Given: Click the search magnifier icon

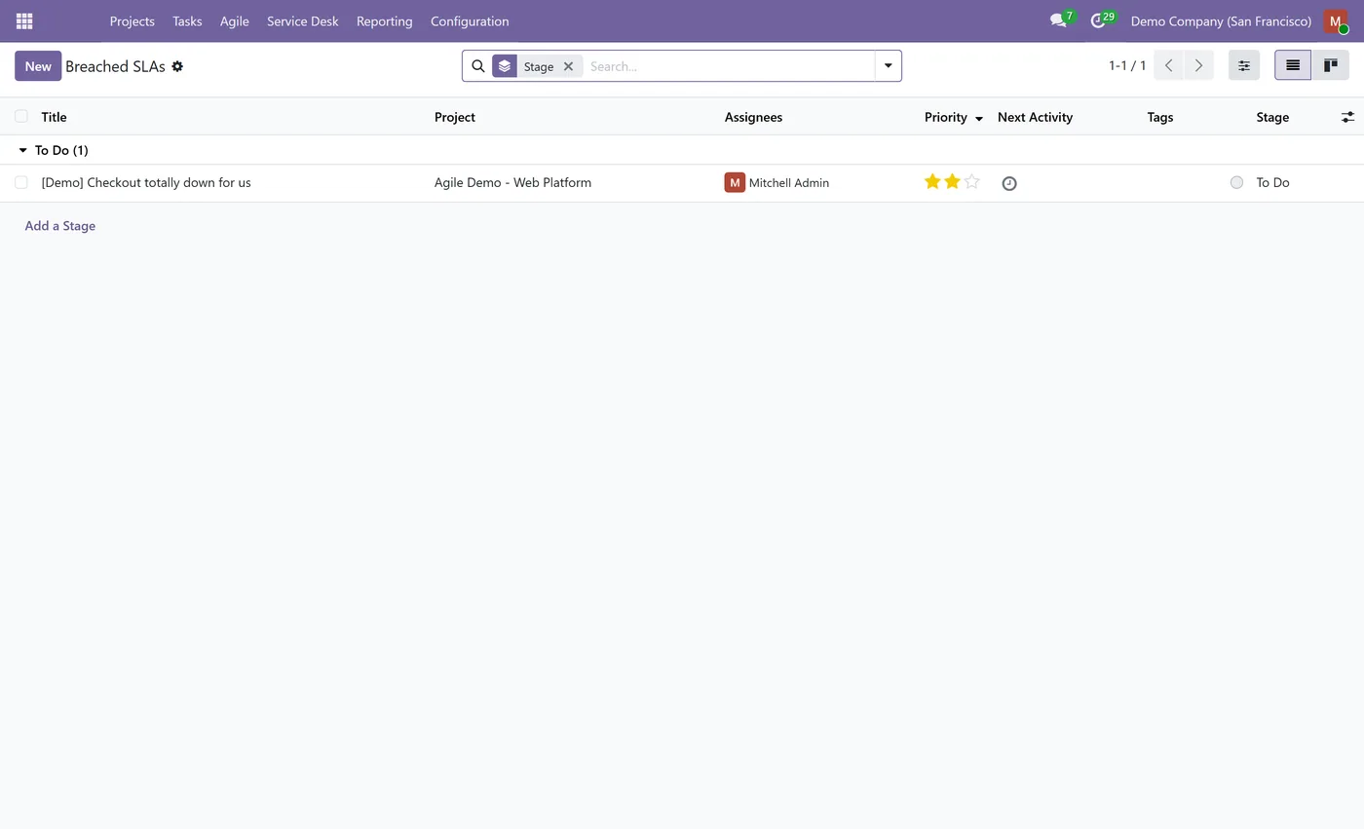Looking at the screenshot, I should 478,66.
